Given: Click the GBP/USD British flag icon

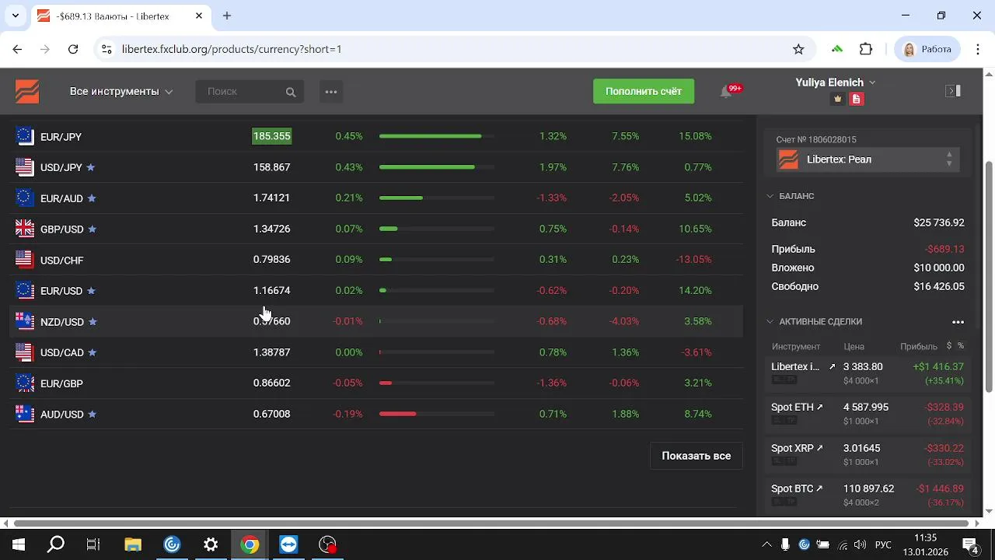Looking at the screenshot, I should click(x=25, y=229).
